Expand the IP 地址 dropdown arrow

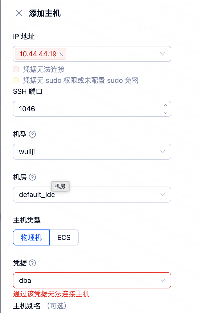(x=163, y=54)
